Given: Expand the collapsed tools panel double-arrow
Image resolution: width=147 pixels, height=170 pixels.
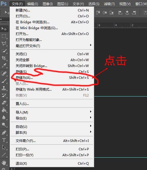Looking at the screenshot, I should (1, 19).
